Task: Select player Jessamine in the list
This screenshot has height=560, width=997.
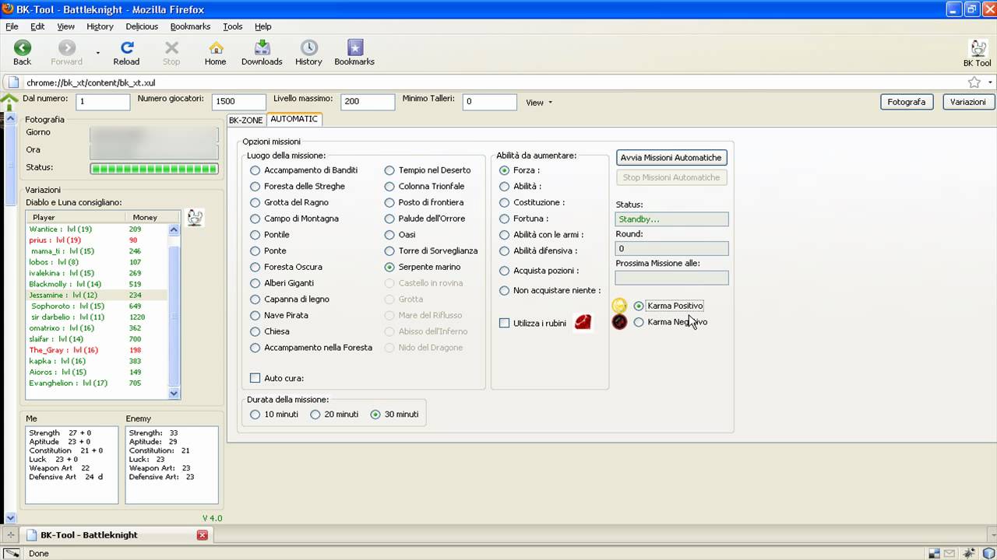Action: point(97,296)
